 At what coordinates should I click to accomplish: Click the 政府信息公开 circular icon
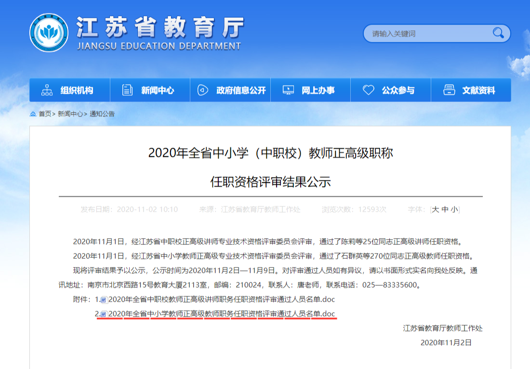(x=203, y=90)
